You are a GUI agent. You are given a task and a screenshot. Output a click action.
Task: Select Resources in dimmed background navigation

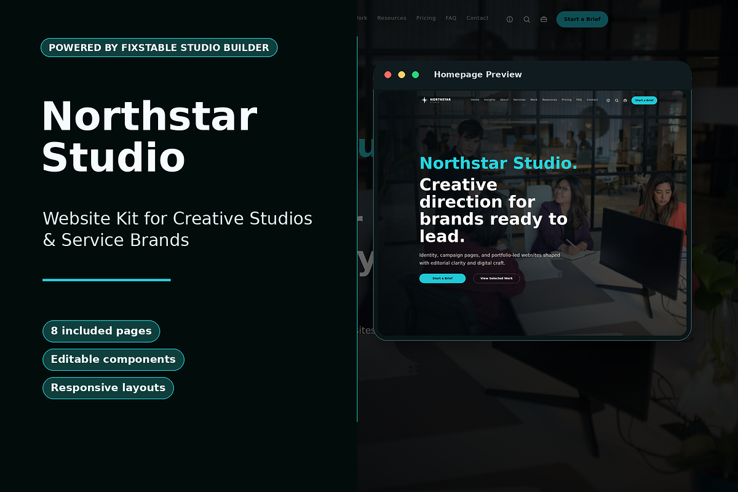pyautogui.click(x=392, y=18)
